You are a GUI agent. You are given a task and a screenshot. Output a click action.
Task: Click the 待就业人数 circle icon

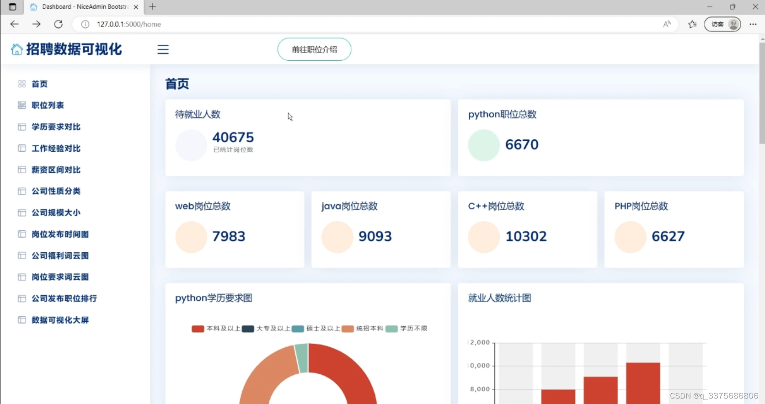point(191,145)
